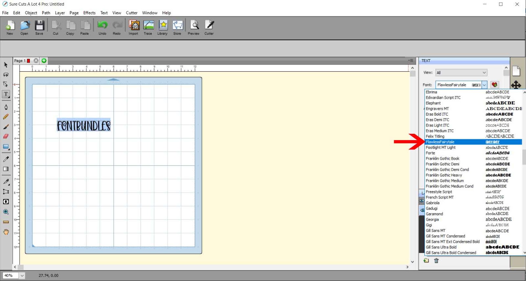Choose Franklin Gothic Heavy font
This screenshot has width=526, height=281.
(x=473, y=175)
